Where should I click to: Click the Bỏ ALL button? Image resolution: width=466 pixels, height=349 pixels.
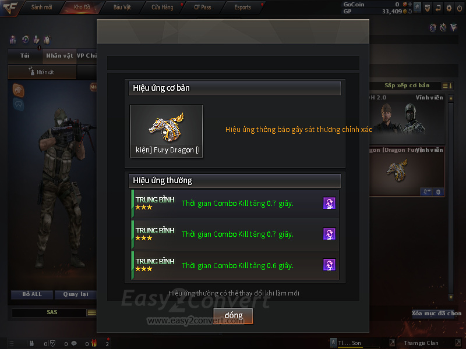(32, 294)
